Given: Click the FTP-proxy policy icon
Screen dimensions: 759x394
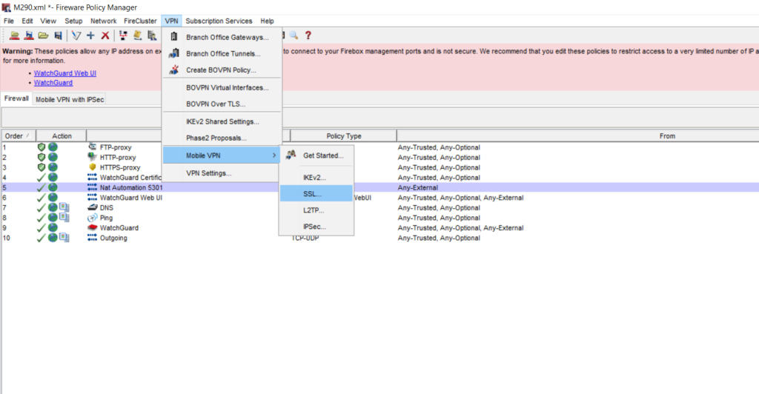Looking at the screenshot, I should click(x=93, y=147).
